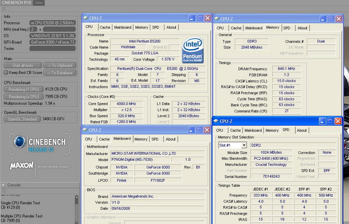This screenshot has height=224, width=349.
Task: Minimize the CPU-Z CPU tab window
Action: coord(192,18)
